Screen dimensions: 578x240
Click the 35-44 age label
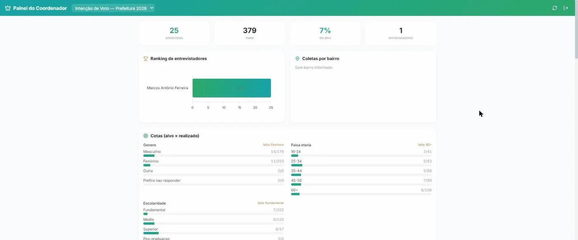pyautogui.click(x=296, y=171)
